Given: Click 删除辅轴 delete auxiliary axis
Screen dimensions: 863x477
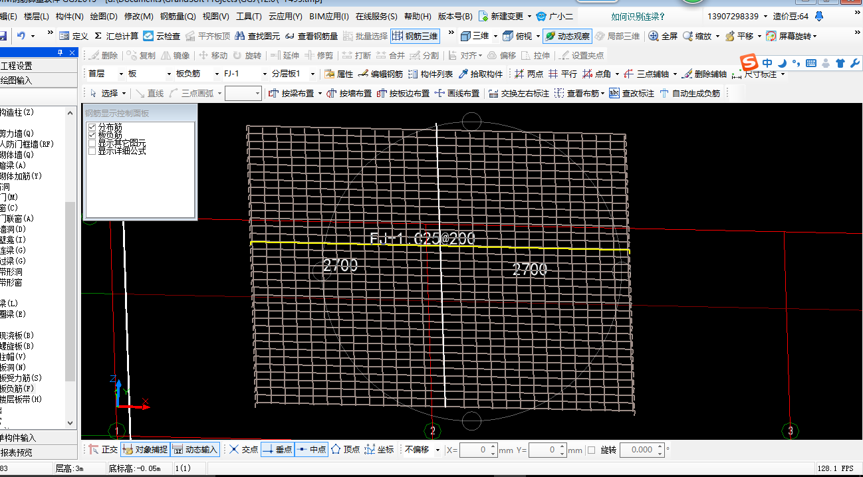Looking at the screenshot, I should click(704, 74).
